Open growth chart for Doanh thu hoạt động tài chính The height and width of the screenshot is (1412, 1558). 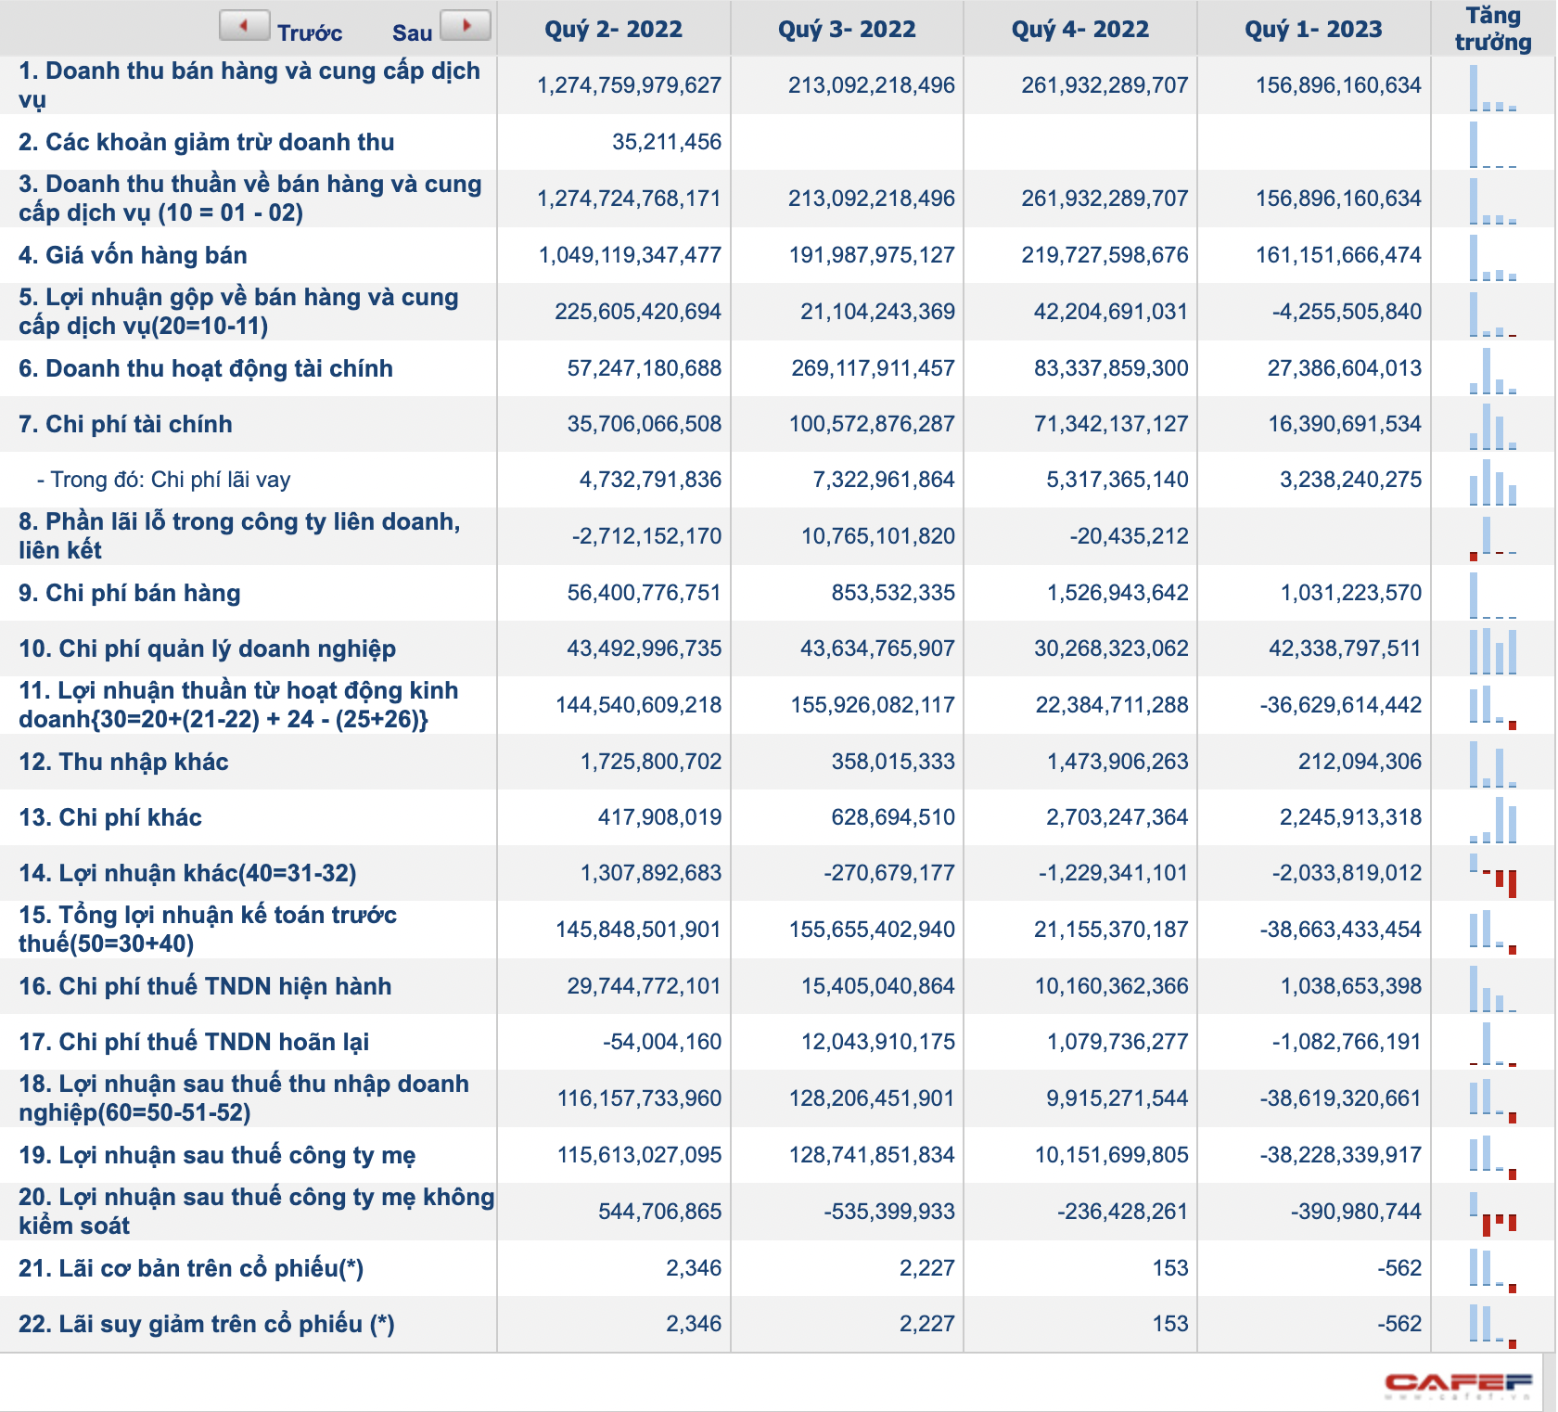pyautogui.click(x=1493, y=370)
